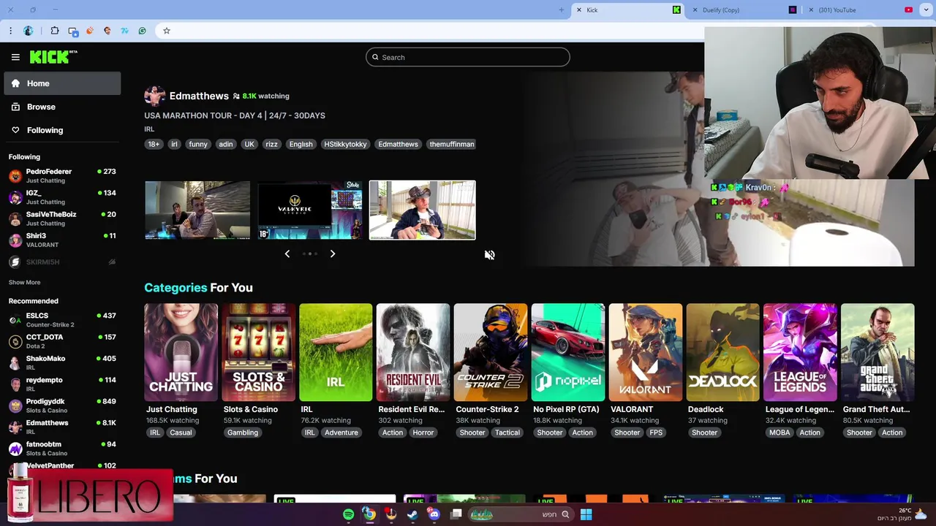Select the 18+ tag
The width and height of the screenshot is (936, 526).
pyautogui.click(x=154, y=144)
